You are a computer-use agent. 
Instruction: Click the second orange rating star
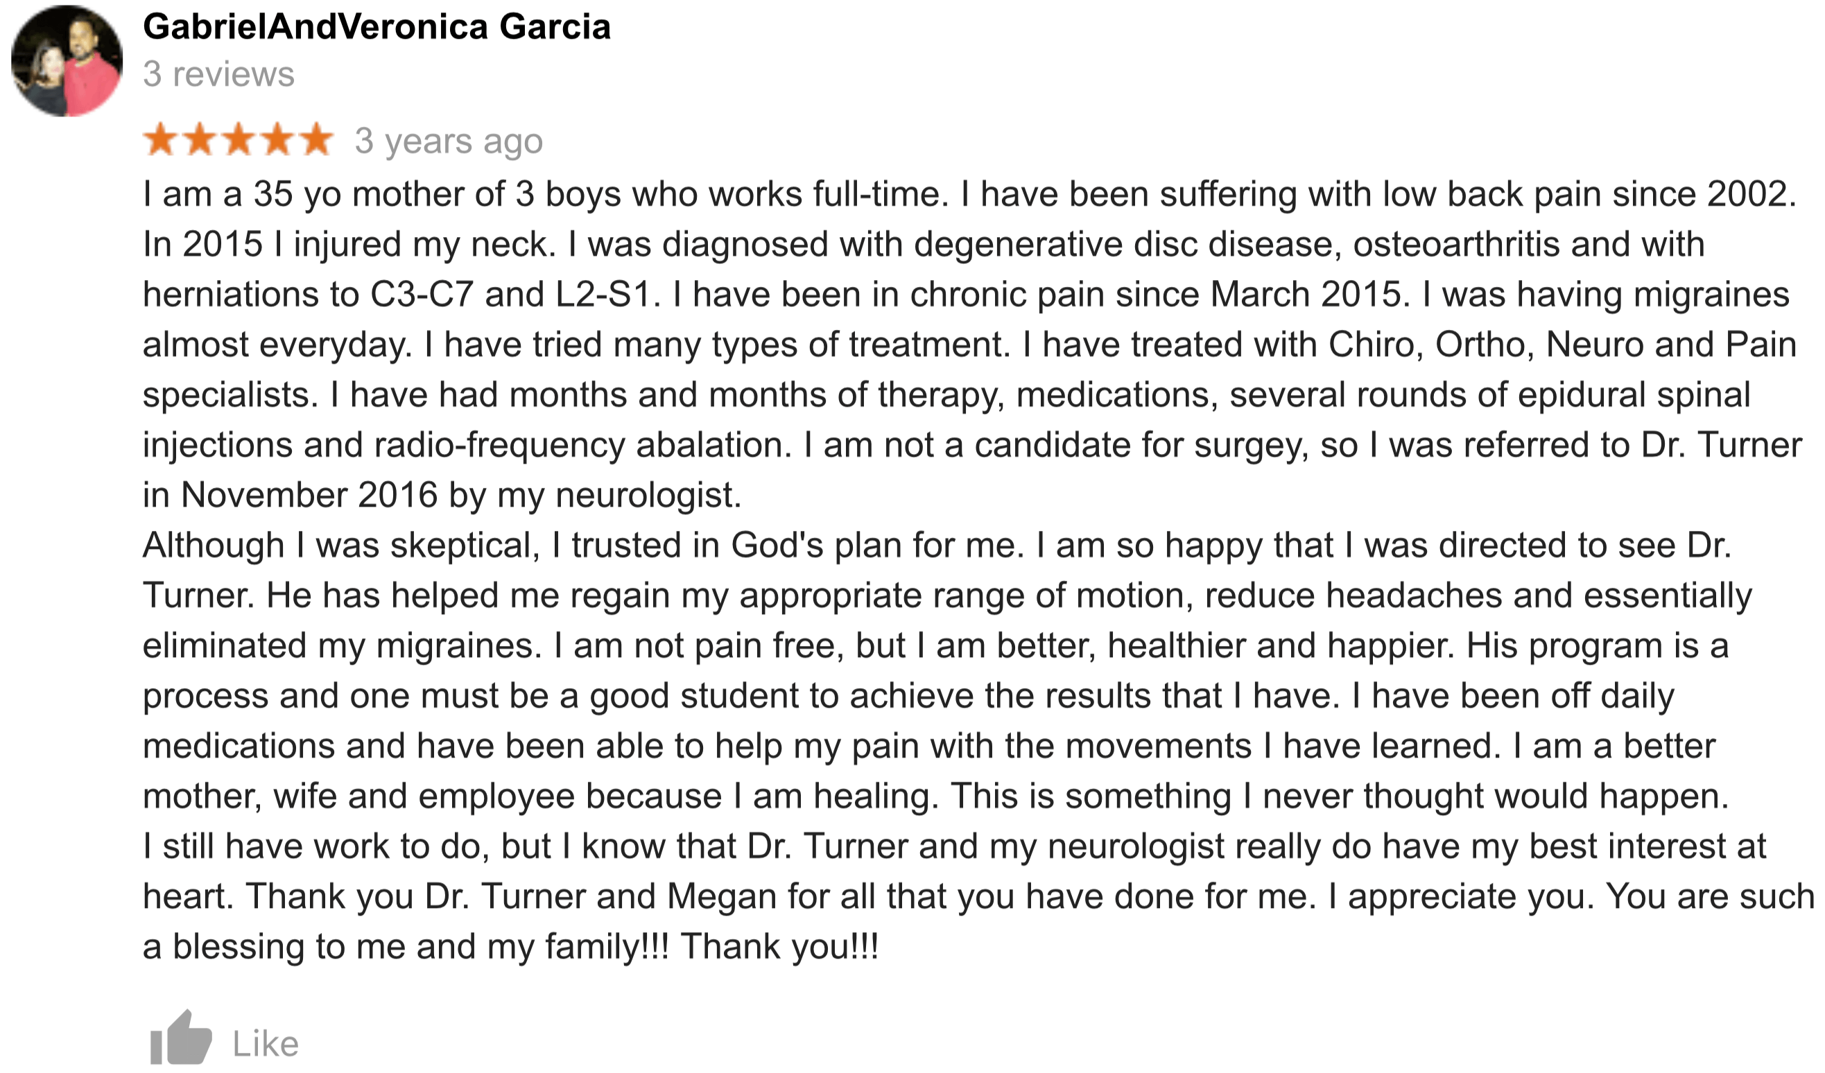(200, 140)
